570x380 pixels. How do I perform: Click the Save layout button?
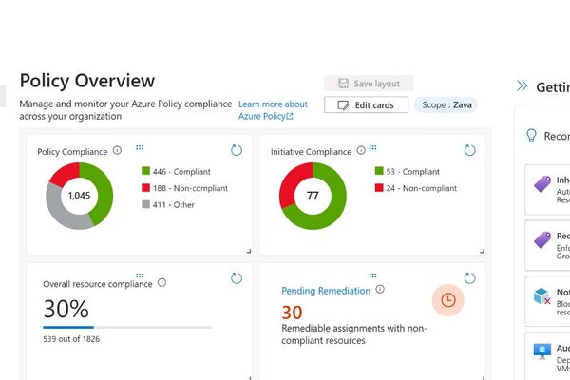(x=369, y=84)
